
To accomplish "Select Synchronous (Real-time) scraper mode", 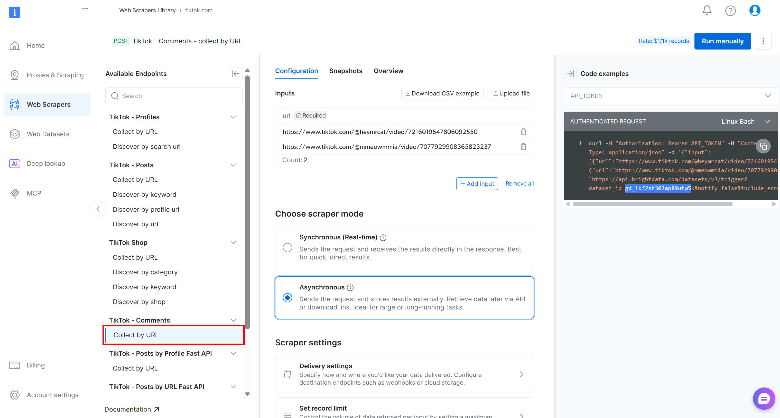I will tap(287, 247).
